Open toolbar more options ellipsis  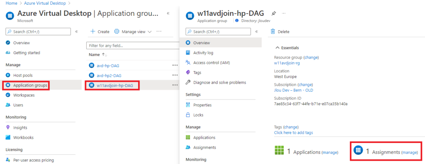tap(159, 31)
